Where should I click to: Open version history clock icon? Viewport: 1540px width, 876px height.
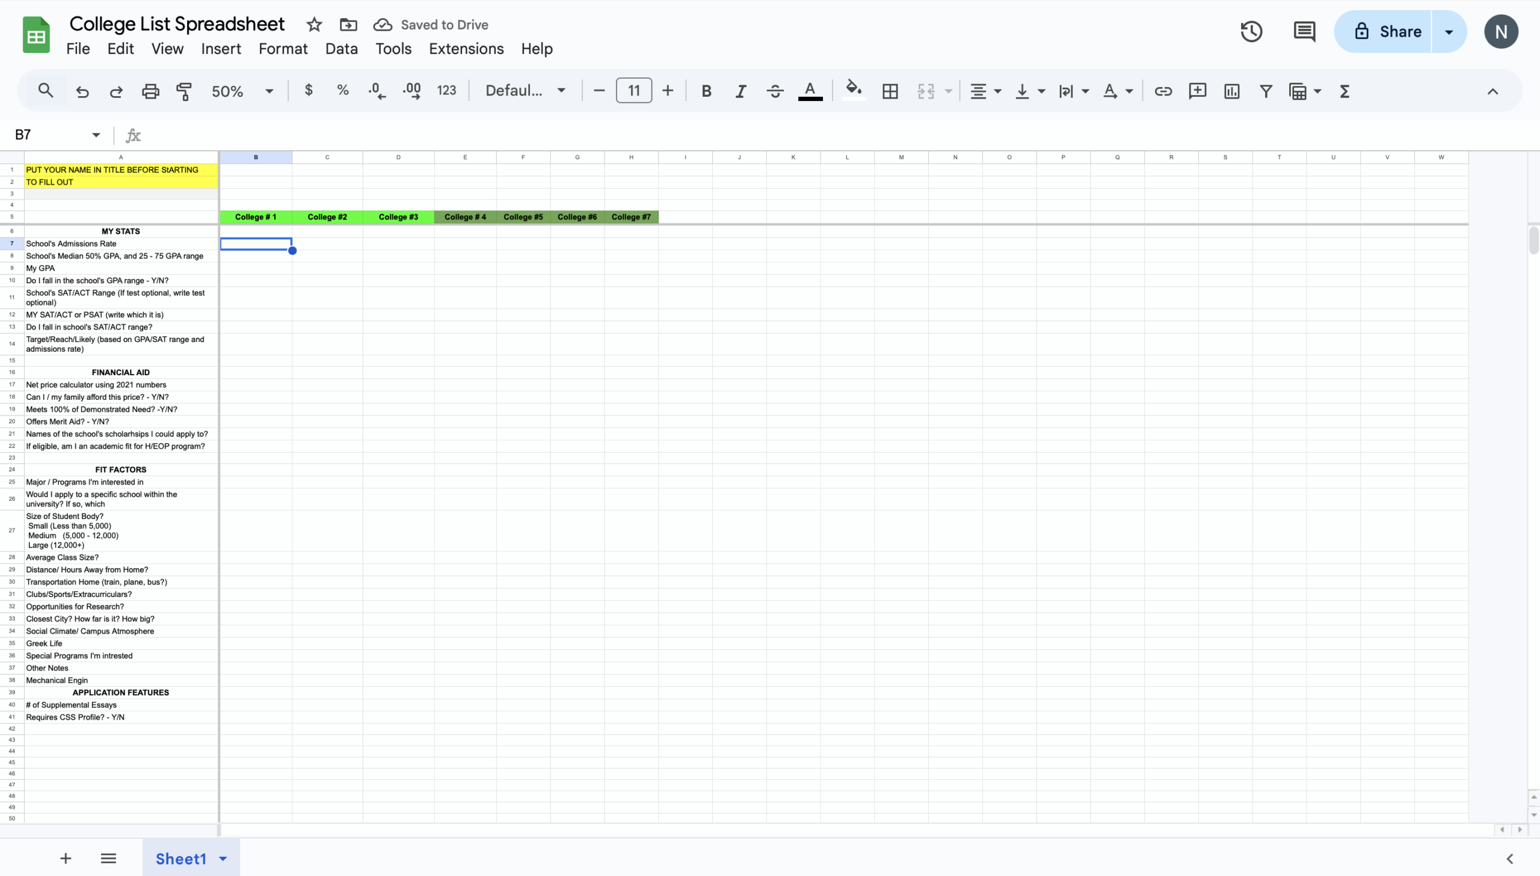(1251, 31)
